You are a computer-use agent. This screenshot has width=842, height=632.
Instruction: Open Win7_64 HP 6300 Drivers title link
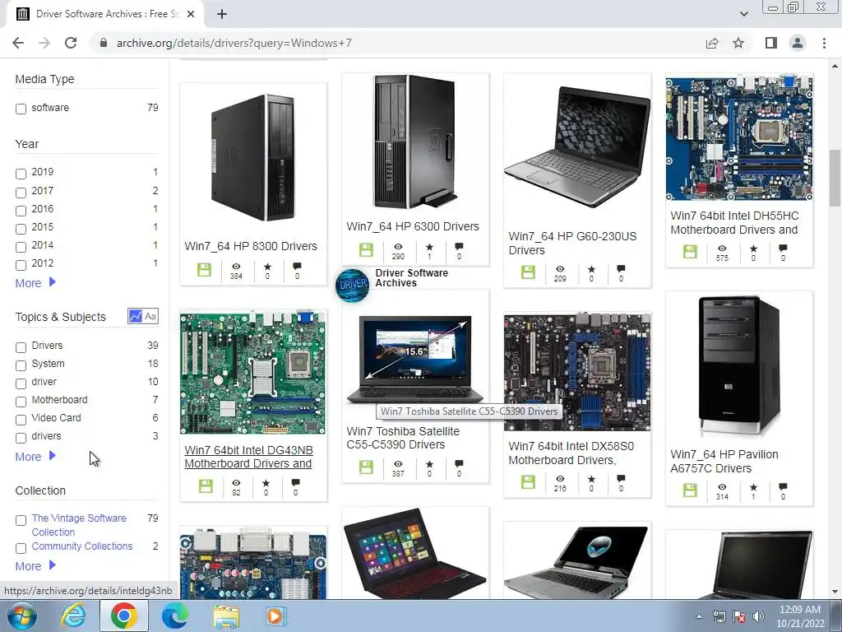tap(413, 226)
